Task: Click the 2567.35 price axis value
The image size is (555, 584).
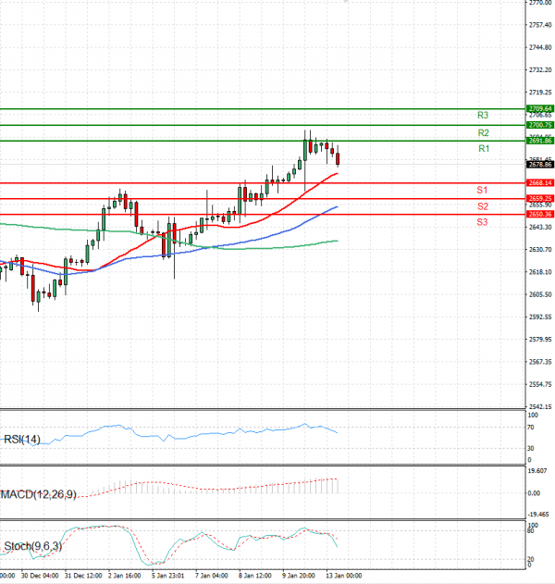Action: point(540,362)
